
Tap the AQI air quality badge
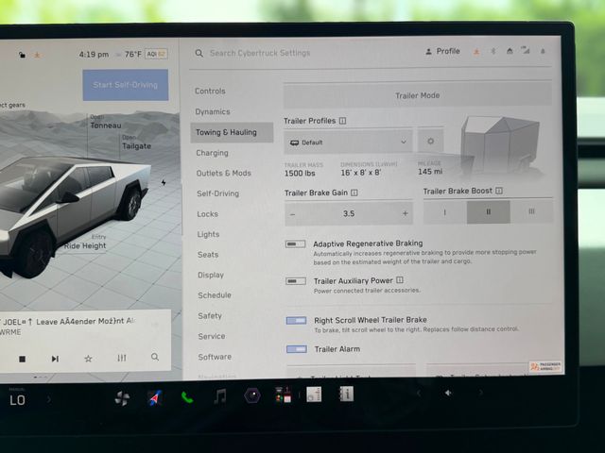pyautogui.click(x=156, y=54)
